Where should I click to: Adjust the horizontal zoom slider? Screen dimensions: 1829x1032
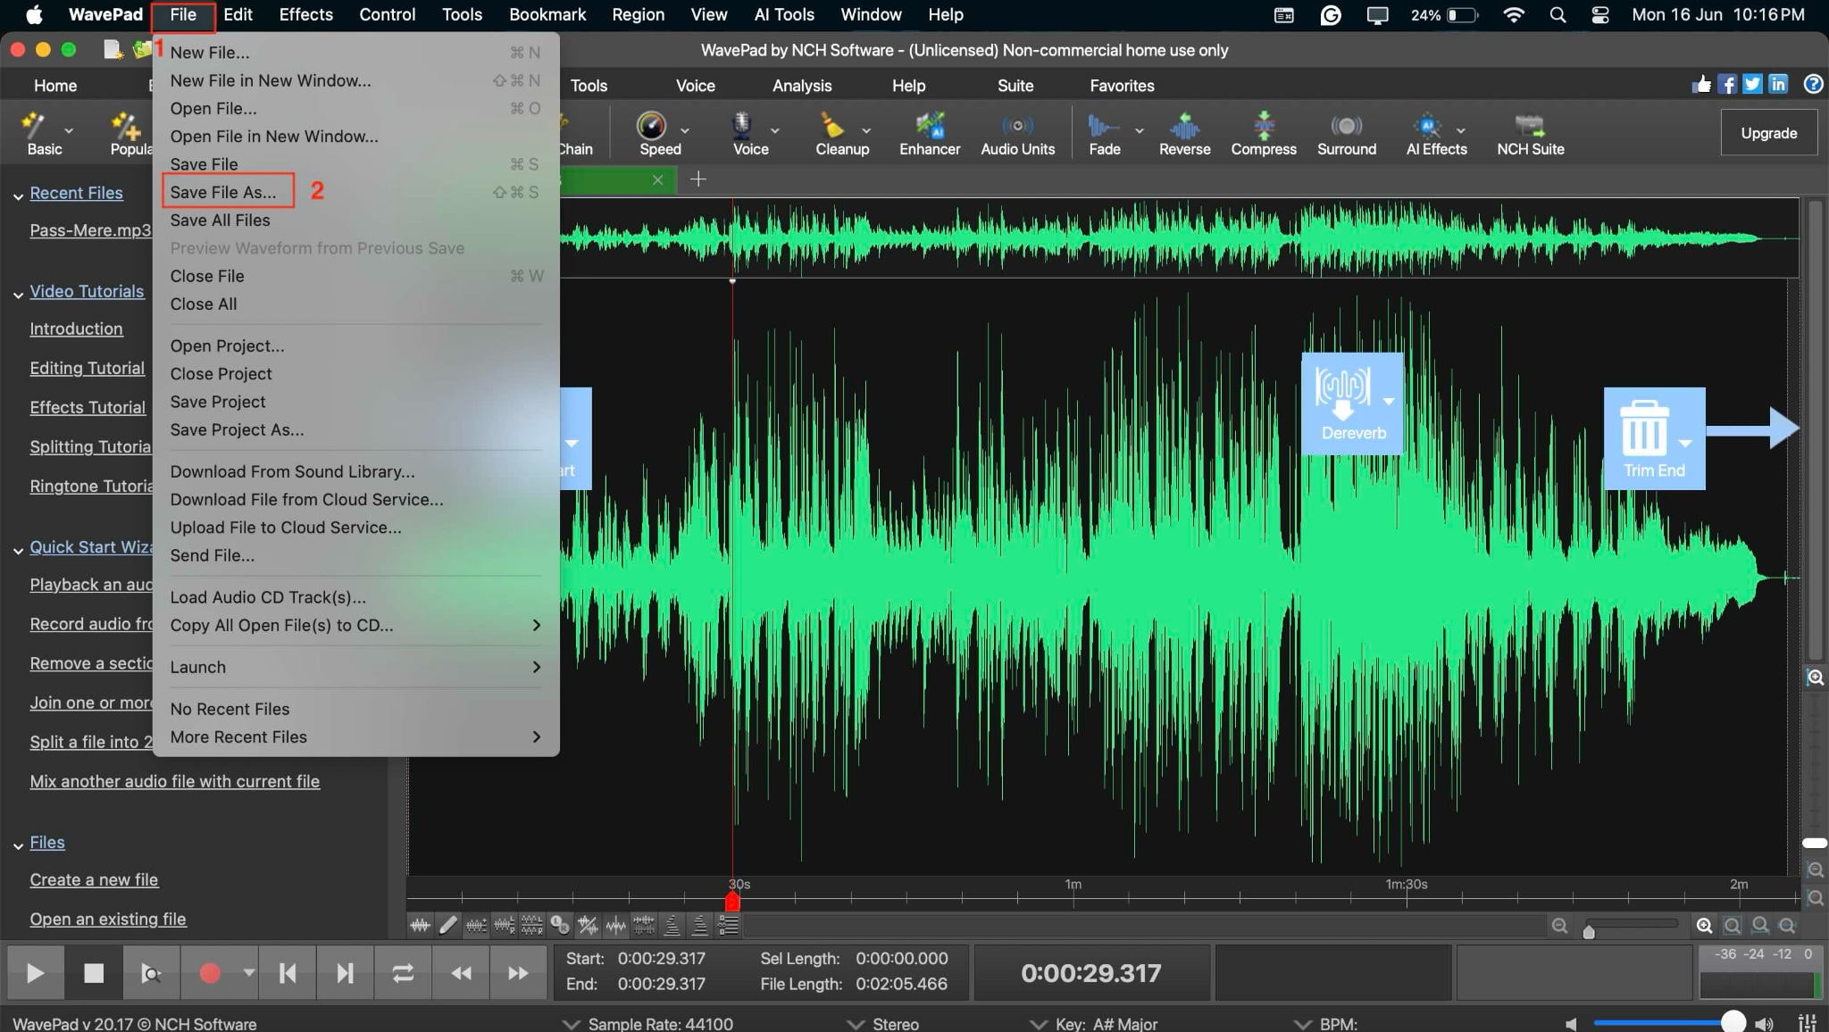pyautogui.click(x=1588, y=931)
